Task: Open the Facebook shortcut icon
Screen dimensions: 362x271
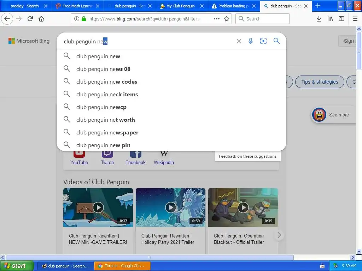Action: click(x=135, y=154)
